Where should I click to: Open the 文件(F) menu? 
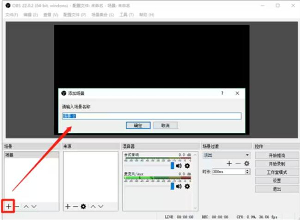[11, 15]
